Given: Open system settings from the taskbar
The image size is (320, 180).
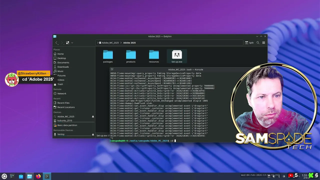Looking at the screenshot, I should tap(12, 176).
